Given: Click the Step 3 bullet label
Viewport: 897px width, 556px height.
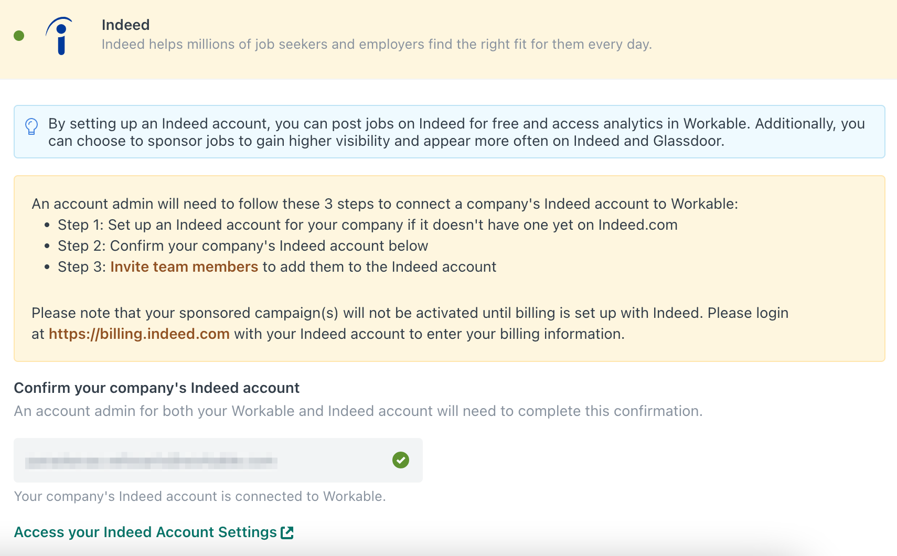Looking at the screenshot, I should tap(82, 266).
